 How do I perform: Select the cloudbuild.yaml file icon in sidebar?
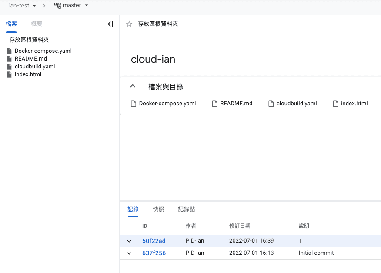(9, 66)
